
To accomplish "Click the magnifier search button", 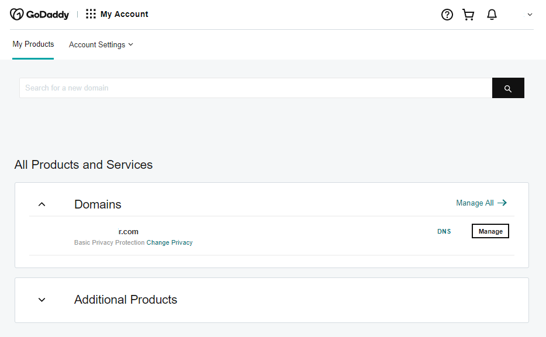I will (x=508, y=88).
